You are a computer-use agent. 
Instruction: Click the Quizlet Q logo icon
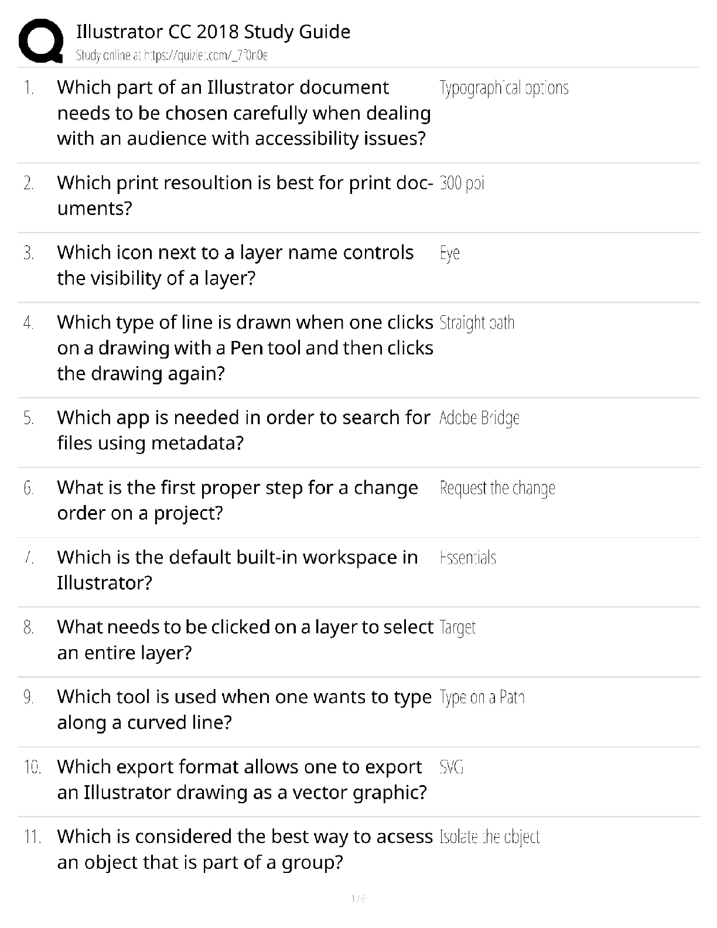click(41, 40)
